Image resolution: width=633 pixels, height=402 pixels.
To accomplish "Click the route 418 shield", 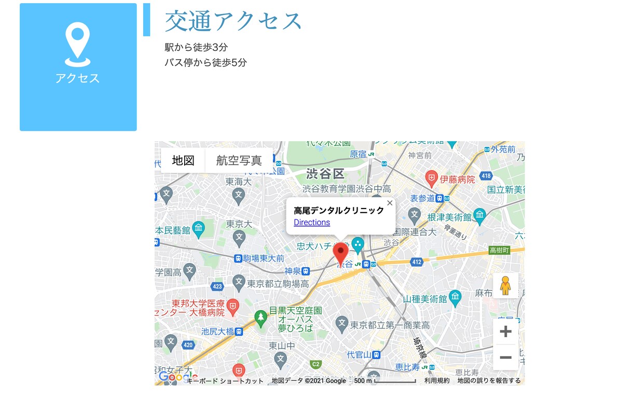I will (486, 176).
